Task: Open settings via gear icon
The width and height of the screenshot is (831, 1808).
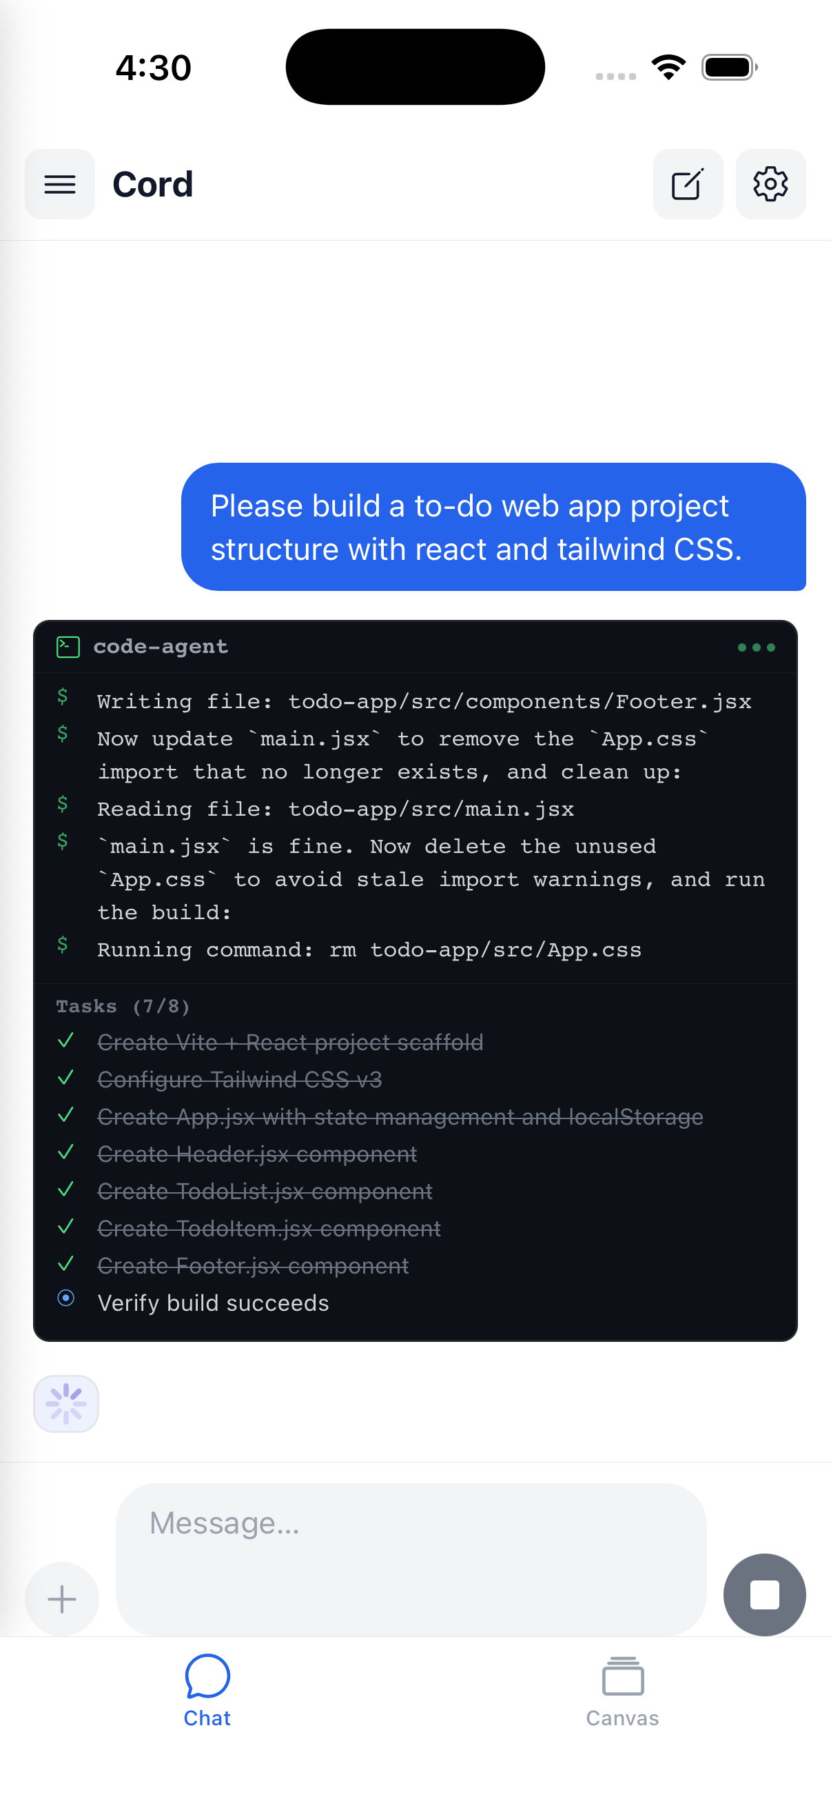Action: [x=770, y=184]
